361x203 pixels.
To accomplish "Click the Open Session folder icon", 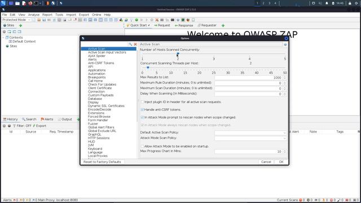I will click(x=39, y=20).
